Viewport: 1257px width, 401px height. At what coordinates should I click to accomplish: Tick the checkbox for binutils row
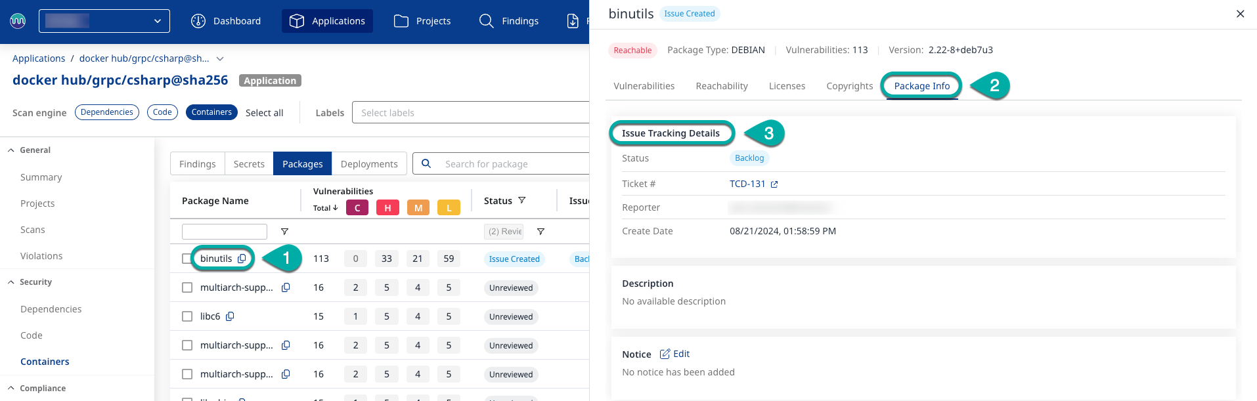pos(187,259)
